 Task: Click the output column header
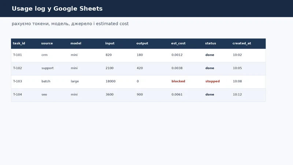click(x=142, y=43)
